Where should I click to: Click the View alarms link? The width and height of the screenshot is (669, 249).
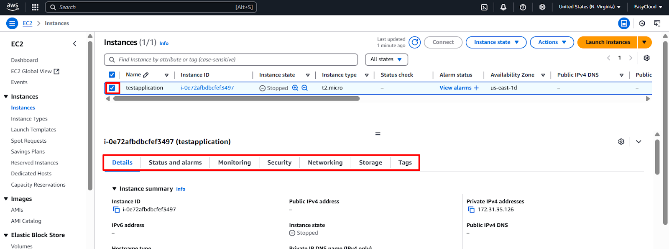(455, 88)
